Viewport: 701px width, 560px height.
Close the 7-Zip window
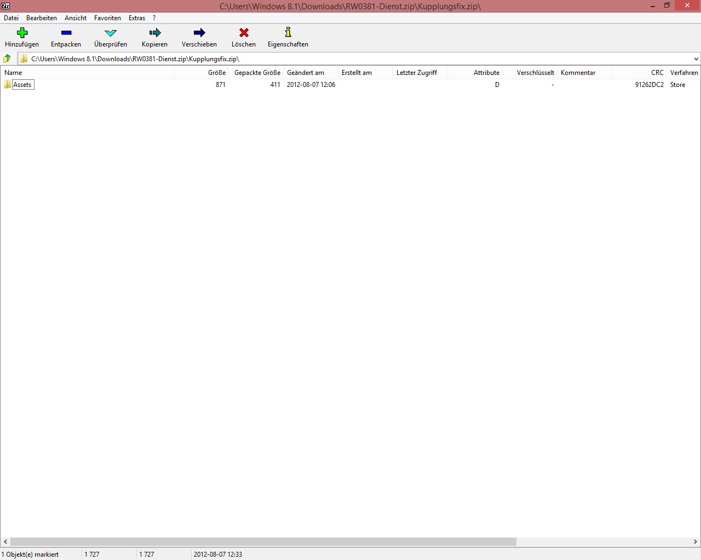[x=687, y=5]
